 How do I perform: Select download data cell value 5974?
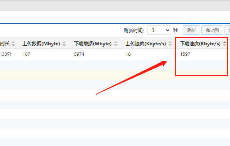coord(79,54)
